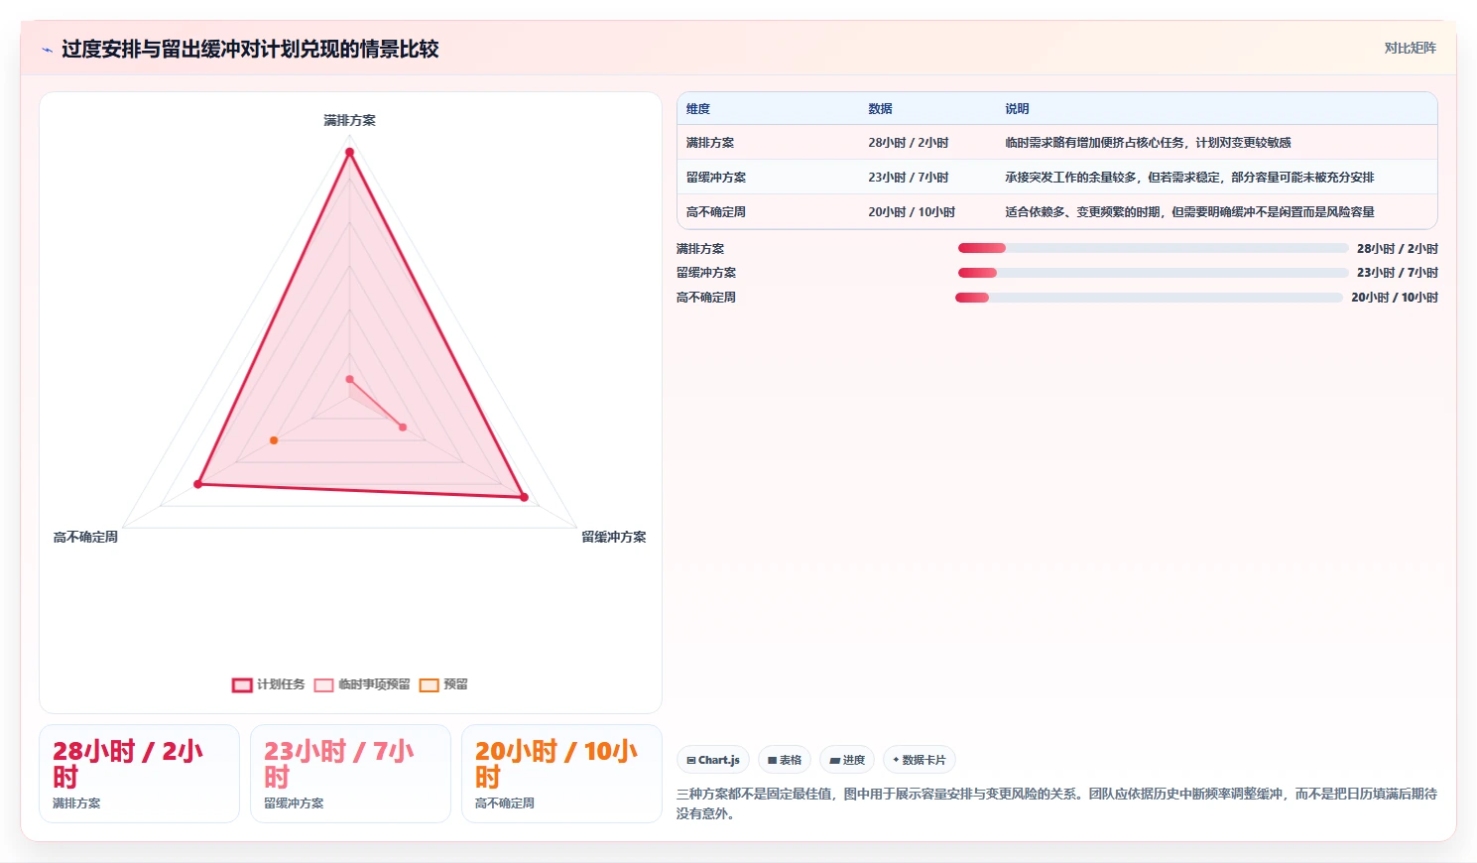Select the 进度 tag
The width and height of the screenshot is (1477, 863).
(x=847, y=760)
